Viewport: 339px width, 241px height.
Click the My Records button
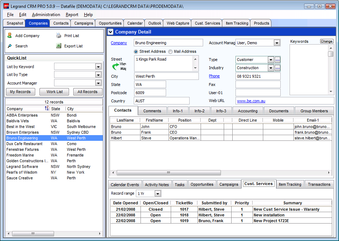20,92
